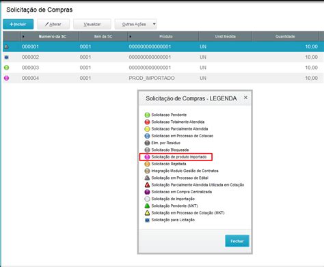
Task: Click triangle status icon of row 000001
Action: pos(6,46)
